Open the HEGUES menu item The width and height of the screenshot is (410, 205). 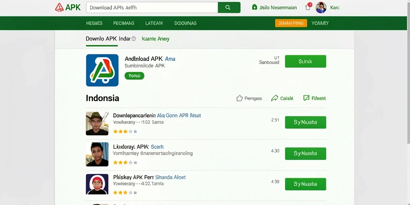click(x=94, y=23)
